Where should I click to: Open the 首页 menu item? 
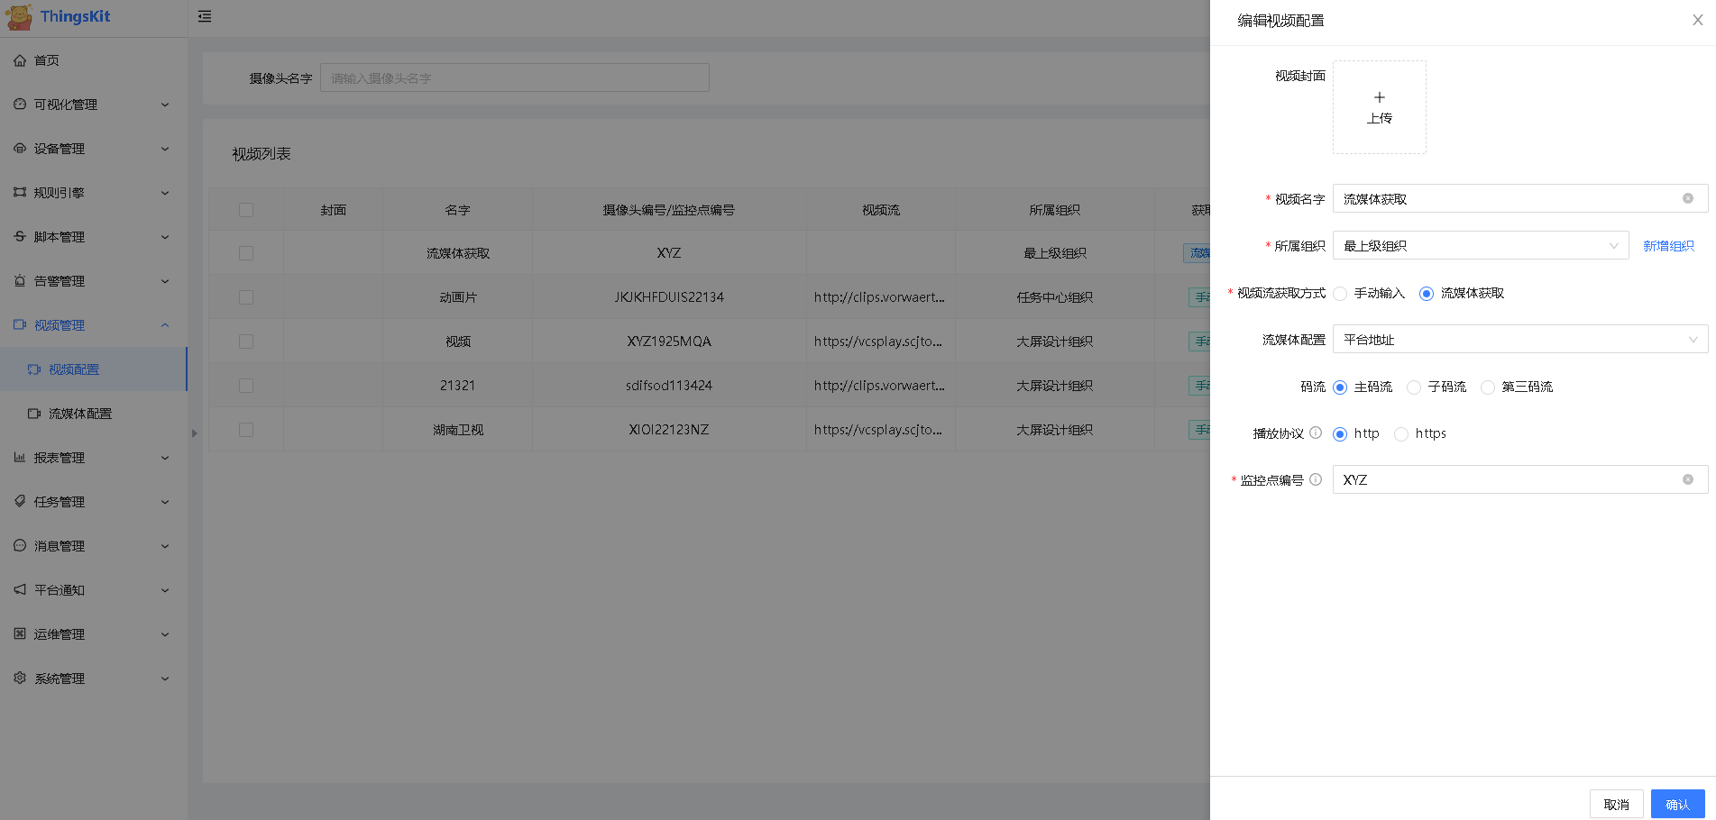point(94,60)
